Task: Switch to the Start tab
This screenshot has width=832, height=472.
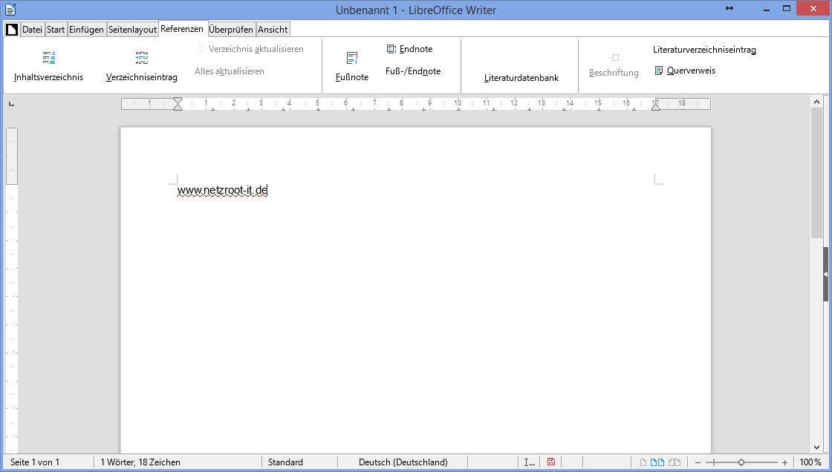Action: pos(56,30)
